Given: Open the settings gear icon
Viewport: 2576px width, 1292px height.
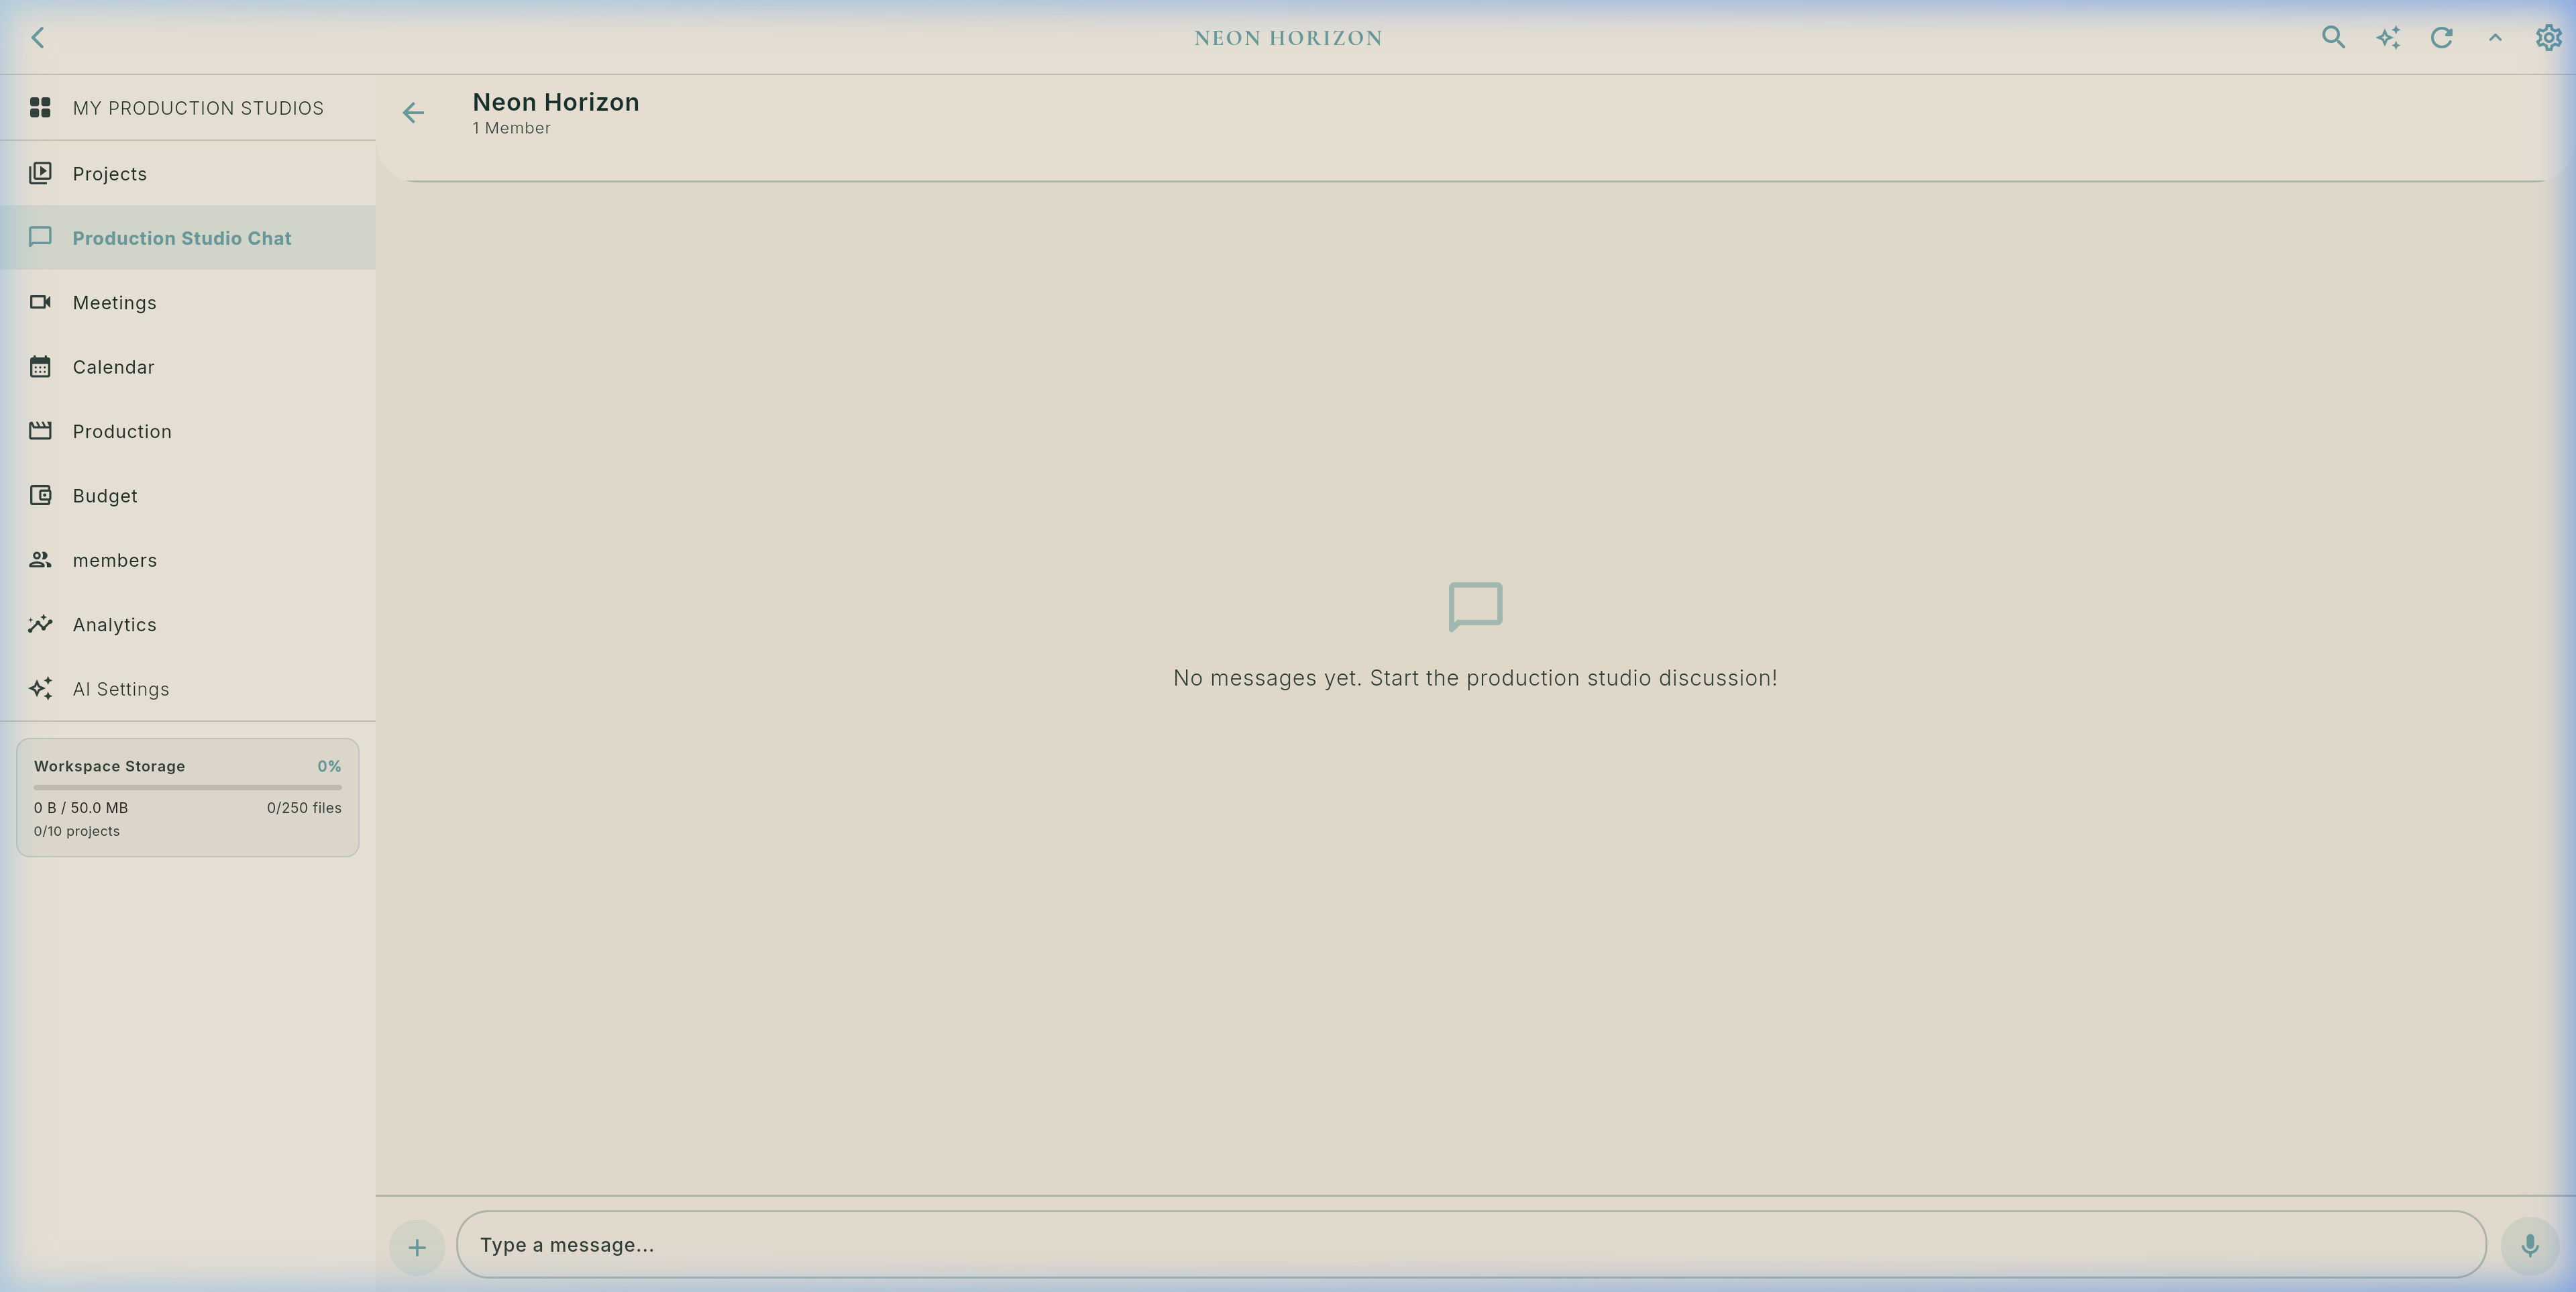Looking at the screenshot, I should [x=2548, y=38].
